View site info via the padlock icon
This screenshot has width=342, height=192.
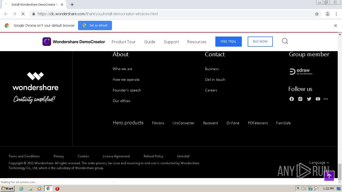coord(33,14)
